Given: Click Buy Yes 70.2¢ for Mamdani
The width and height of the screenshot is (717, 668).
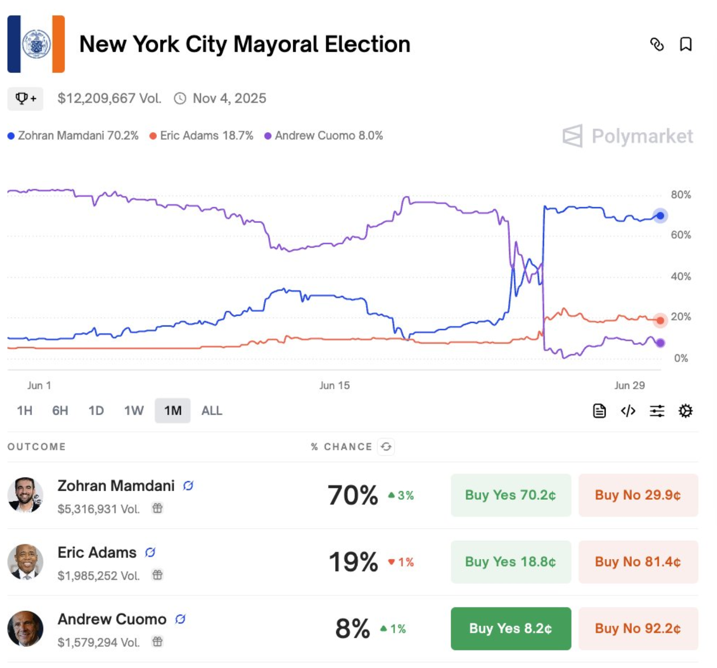Looking at the screenshot, I should coord(511,495).
